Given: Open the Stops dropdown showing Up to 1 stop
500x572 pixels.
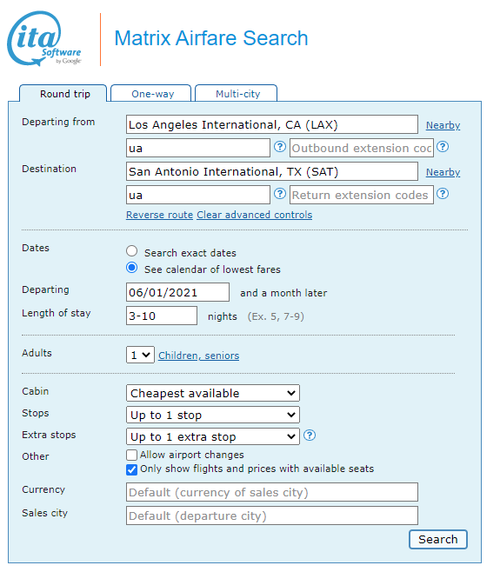Looking at the screenshot, I should click(x=213, y=415).
